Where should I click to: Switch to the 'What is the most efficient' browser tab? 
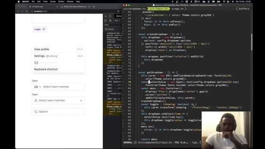[75, 7]
